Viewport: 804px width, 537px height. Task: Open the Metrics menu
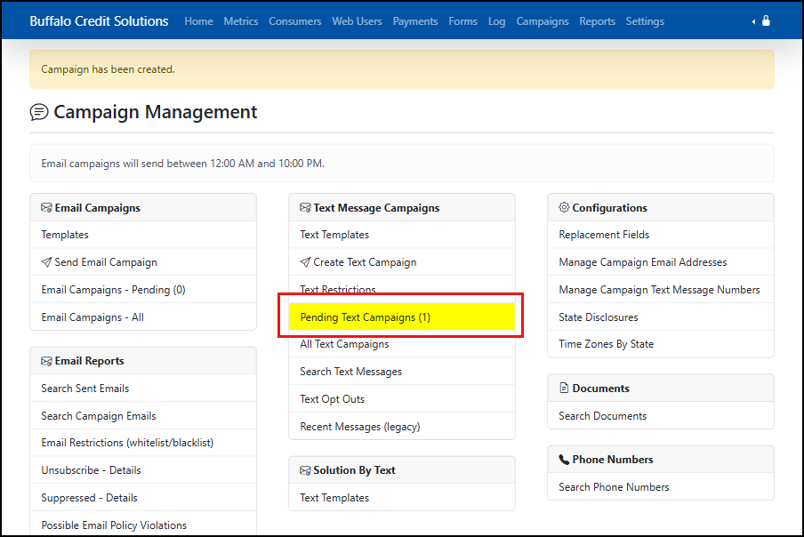tap(241, 21)
